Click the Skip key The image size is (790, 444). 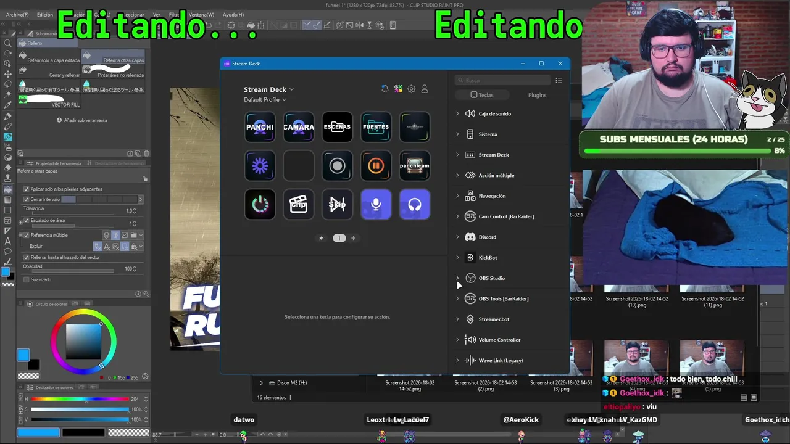(x=337, y=205)
